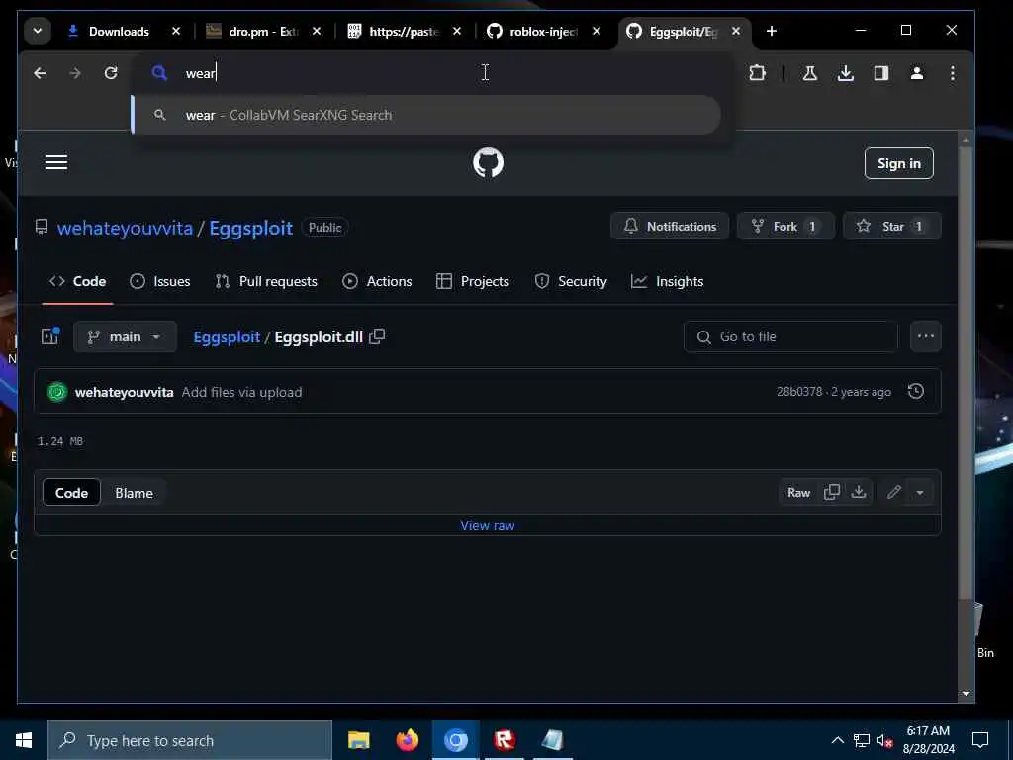Open the Insights repository tab
Image resolution: width=1013 pixels, height=760 pixels.
[668, 281]
